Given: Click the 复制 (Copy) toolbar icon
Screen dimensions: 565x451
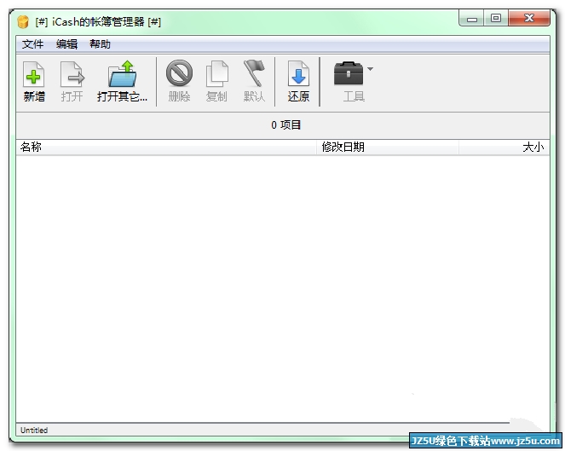Looking at the screenshot, I should [x=216, y=74].
